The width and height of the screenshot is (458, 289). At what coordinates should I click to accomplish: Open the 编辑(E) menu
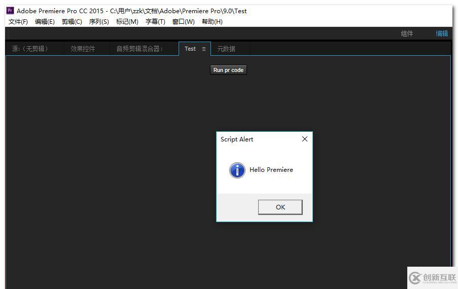45,22
